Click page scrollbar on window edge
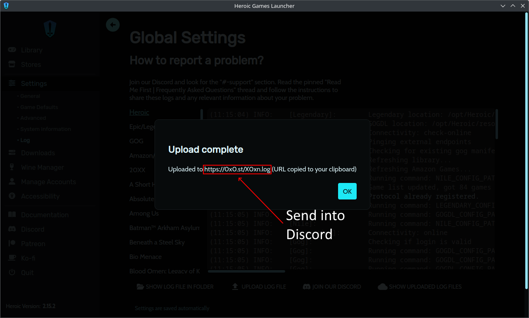Screen dimensions: 529x318 point(526,151)
